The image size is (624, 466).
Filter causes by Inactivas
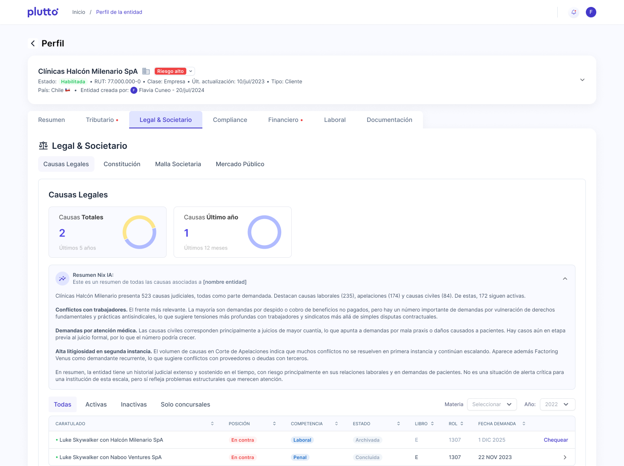point(134,404)
